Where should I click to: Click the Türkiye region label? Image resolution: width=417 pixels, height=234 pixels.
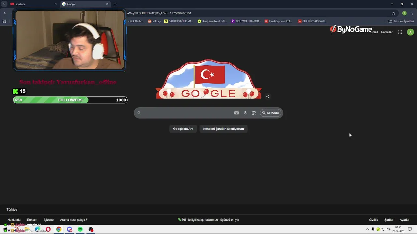(12, 210)
